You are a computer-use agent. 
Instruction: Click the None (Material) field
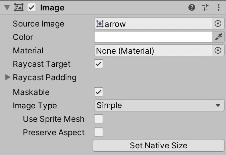153,51
